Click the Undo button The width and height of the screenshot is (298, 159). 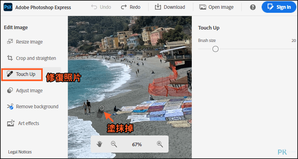(x=101, y=7)
